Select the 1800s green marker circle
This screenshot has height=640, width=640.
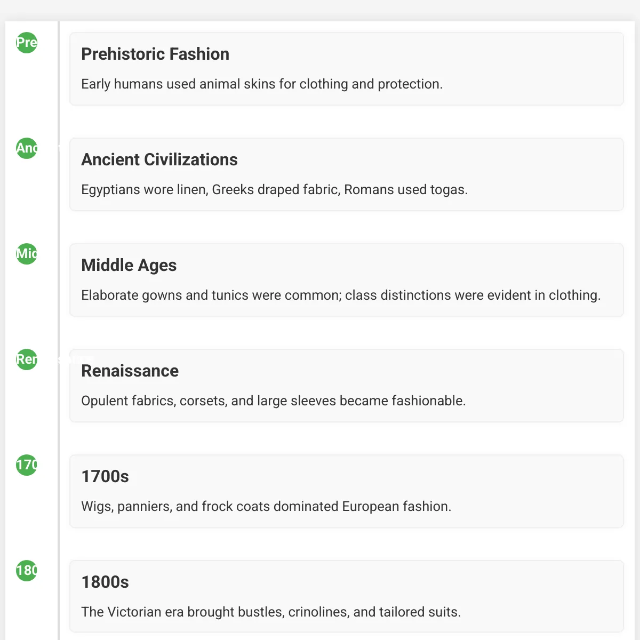pyautogui.click(x=27, y=571)
